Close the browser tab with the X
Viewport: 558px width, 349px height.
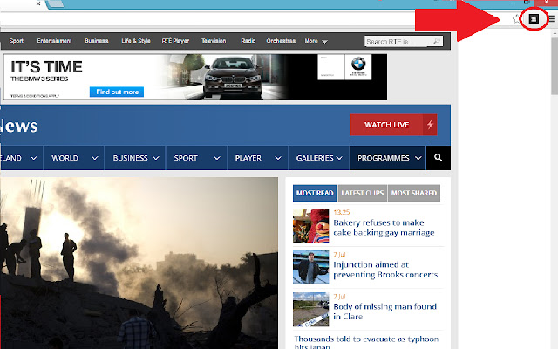(38, 3)
